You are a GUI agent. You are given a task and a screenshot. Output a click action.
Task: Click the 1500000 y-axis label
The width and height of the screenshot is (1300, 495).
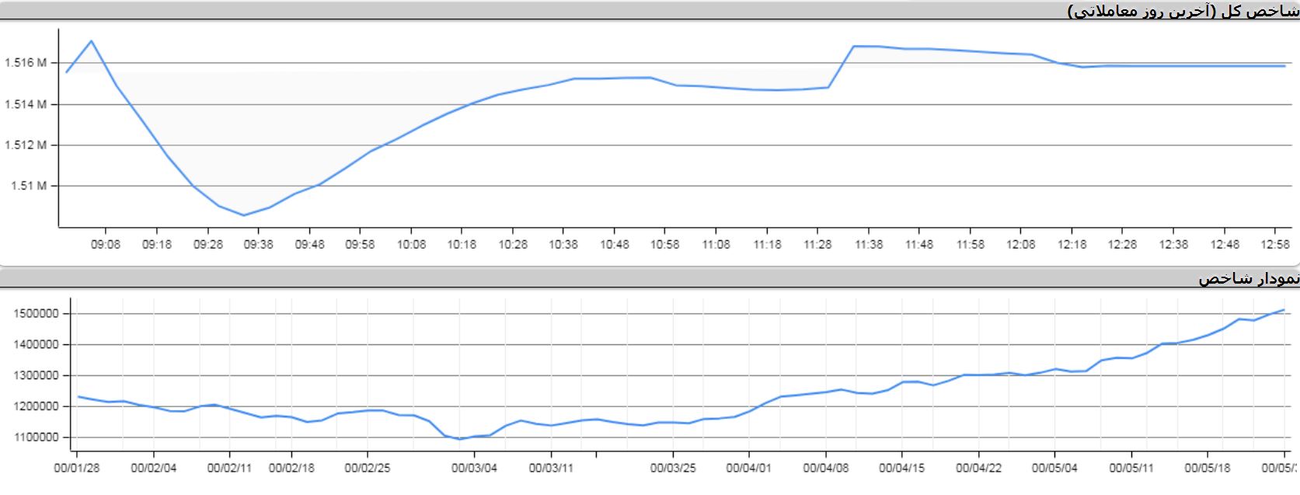[37, 314]
